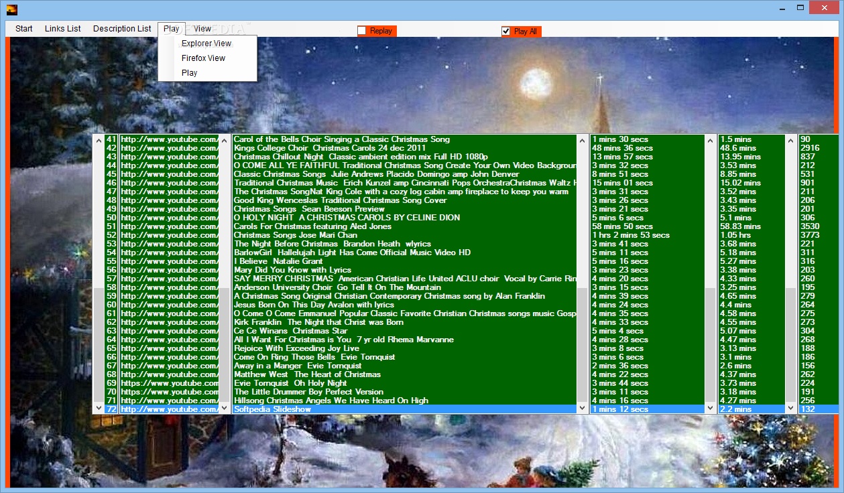
Task: Click the description list scrollbar thumb
Action: [582, 345]
